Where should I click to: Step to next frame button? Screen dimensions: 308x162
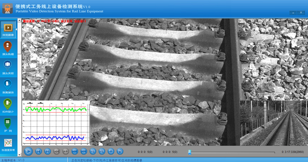coord(48,151)
